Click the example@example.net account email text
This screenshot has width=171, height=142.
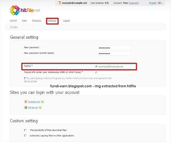pos(75,3)
